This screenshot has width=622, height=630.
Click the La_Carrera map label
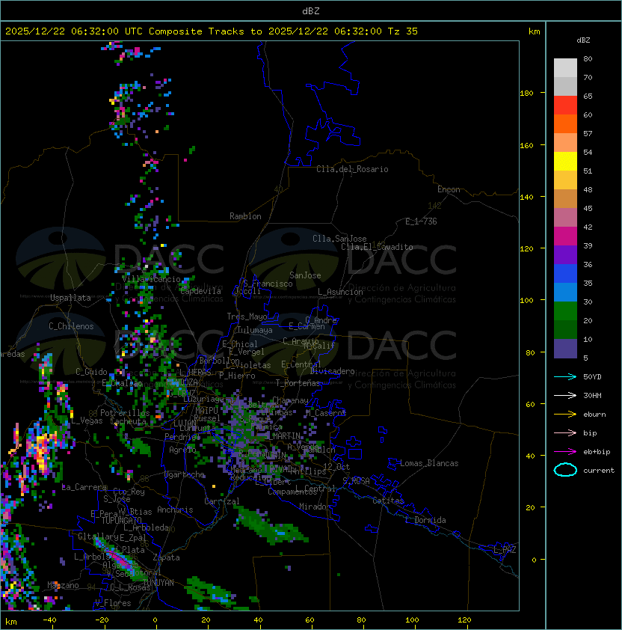click(84, 487)
